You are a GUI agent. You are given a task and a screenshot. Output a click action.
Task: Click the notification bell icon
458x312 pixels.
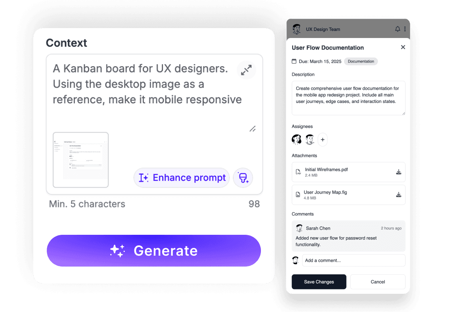click(398, 29)
